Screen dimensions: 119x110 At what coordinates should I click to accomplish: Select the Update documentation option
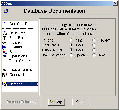click(x=71, y=55)
